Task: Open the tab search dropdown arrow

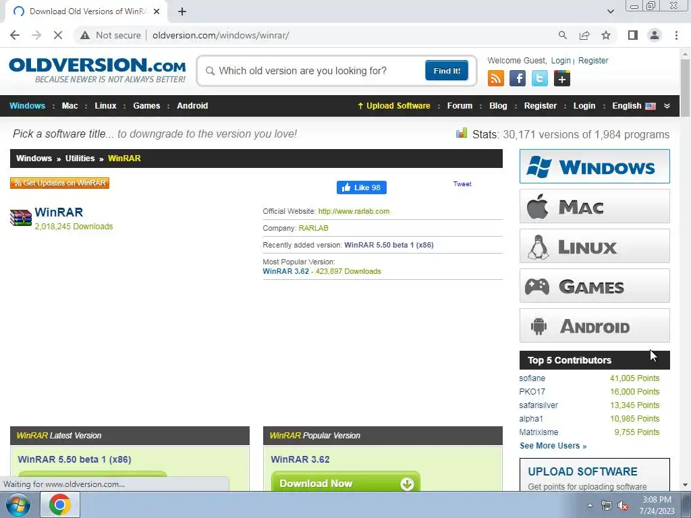Action: click(x=610, y=11)
